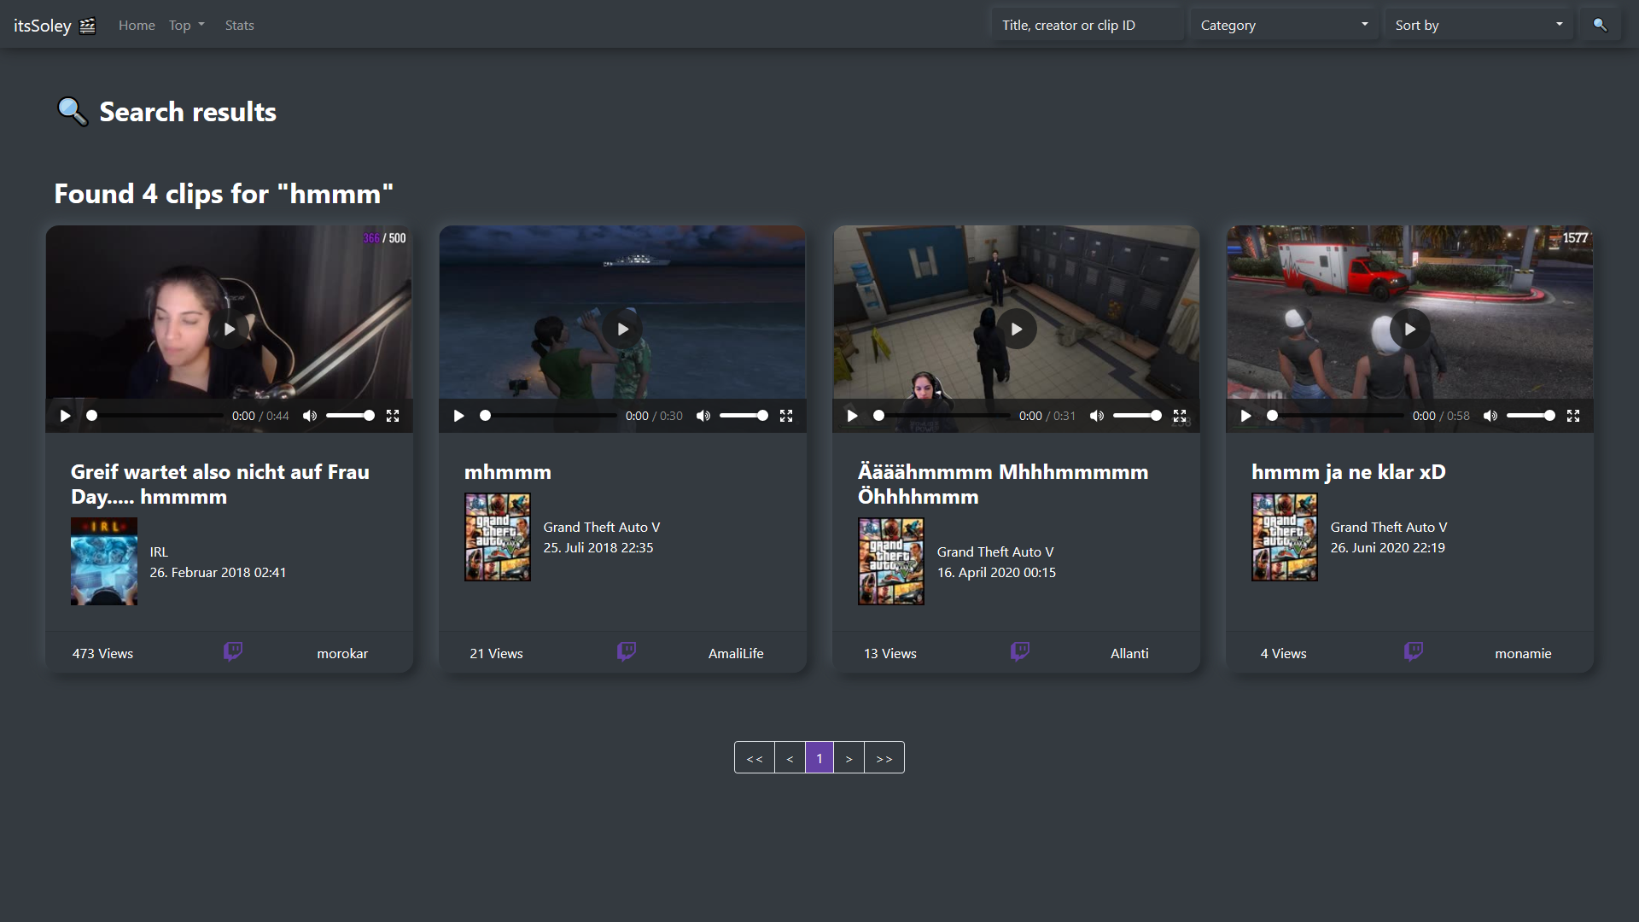The height and width of the screenshot is (922, 1639).
Task: Jump to last page with >> button
Action: tap(884, 758)
